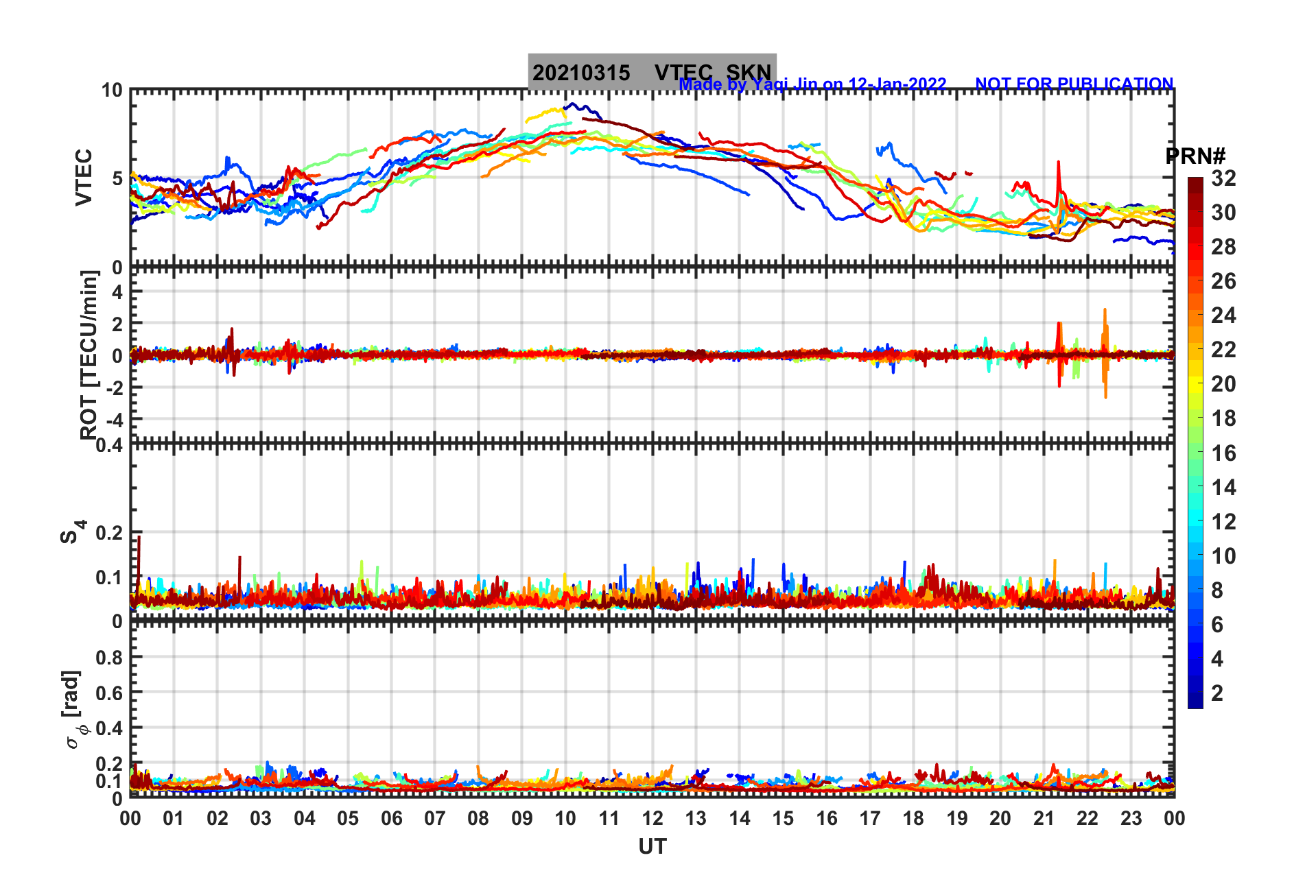1305x886 pixels.
Task: Click the plot title '20210315 VTEC SKN'
Action: coord(652,72)
